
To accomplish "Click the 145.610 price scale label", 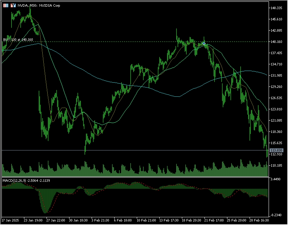I will [x=276, y=19].
